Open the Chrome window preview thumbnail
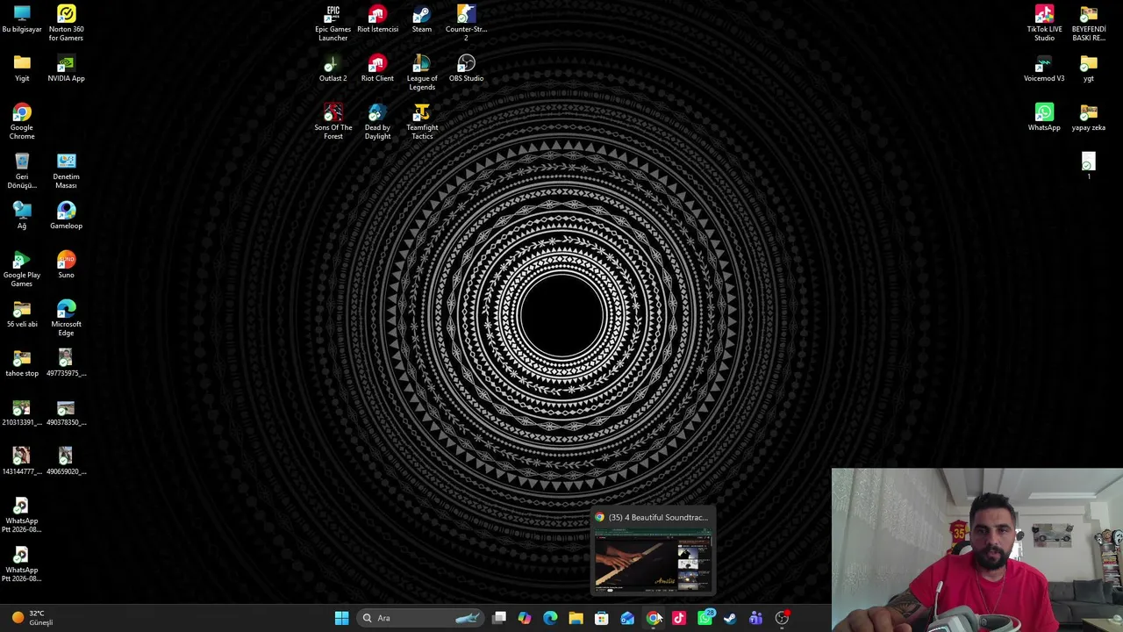 (x=653, y=561)
